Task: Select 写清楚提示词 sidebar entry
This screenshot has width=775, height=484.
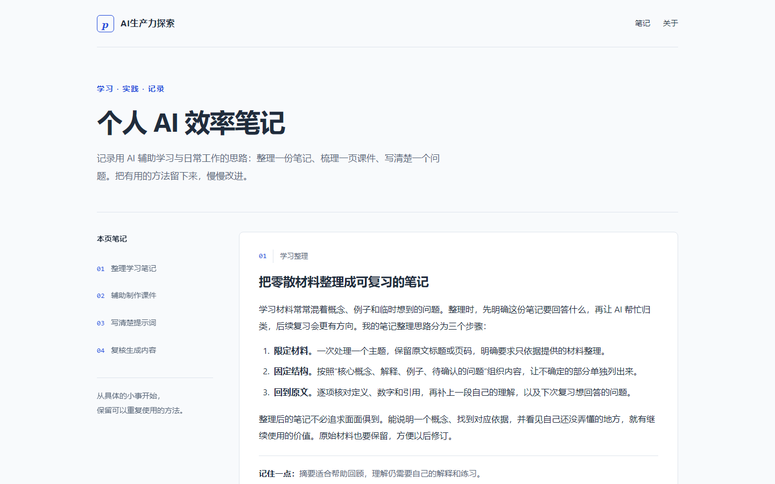Action: 126,323
